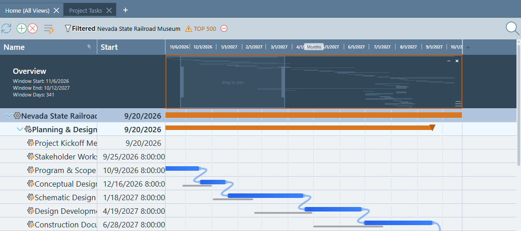Click the task icon for Project Kickoff
This screenshot has height=231, width=521.
[31, 143]
